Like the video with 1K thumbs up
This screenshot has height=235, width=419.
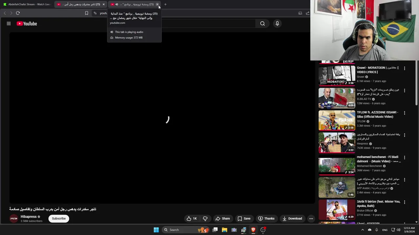coord(191,219)
